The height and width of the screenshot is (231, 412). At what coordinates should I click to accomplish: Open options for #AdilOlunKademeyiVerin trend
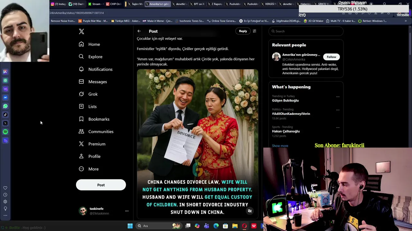(x=338, y=110)
